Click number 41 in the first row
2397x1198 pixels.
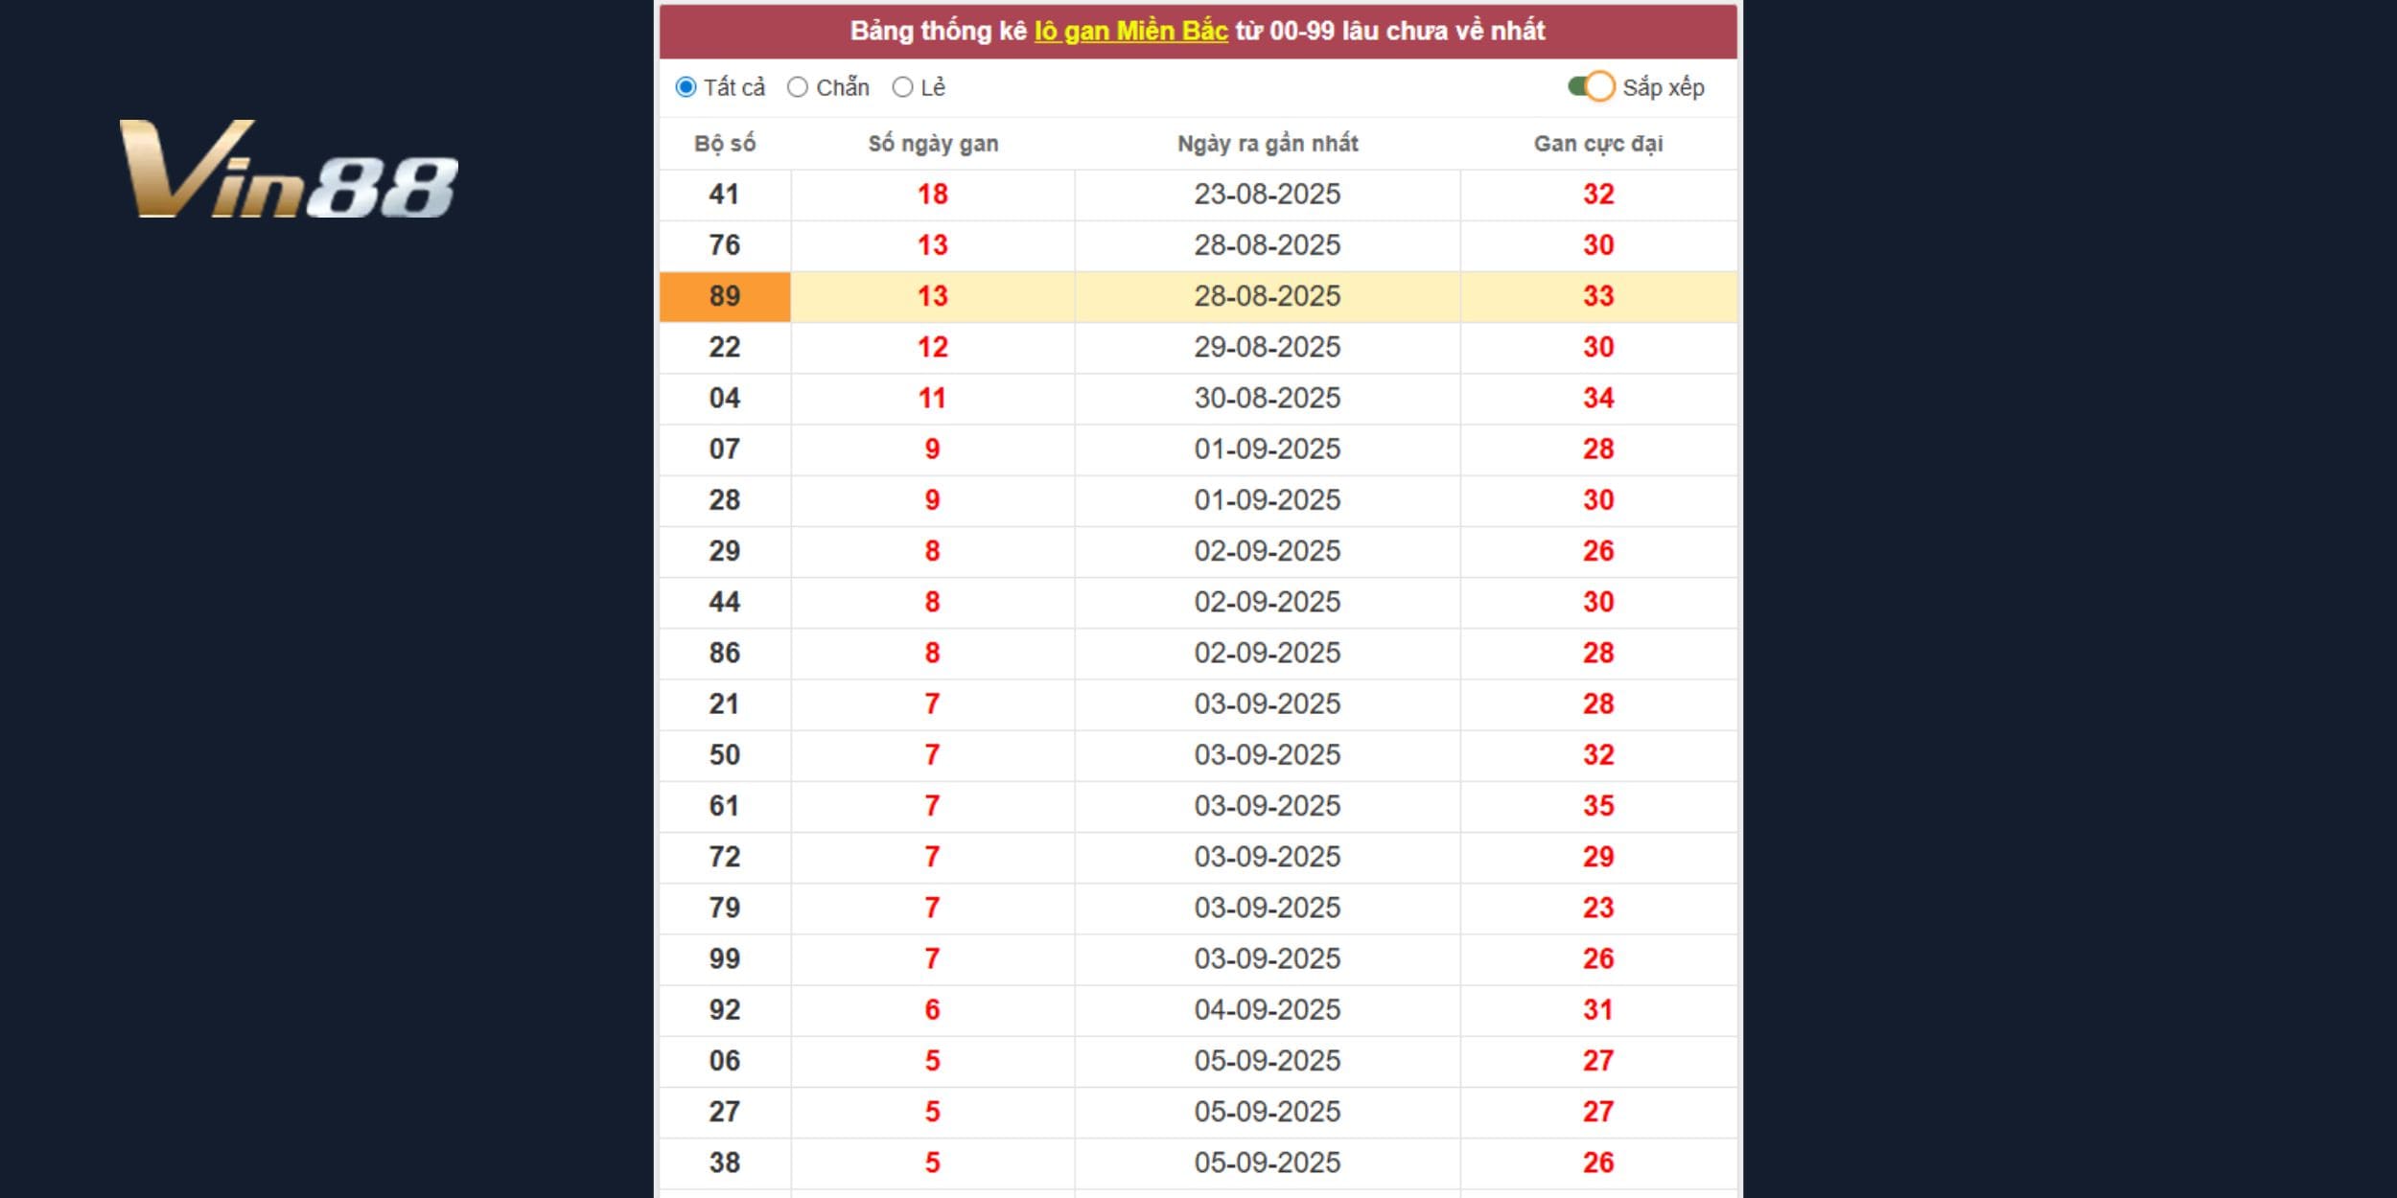coord(725,195)
